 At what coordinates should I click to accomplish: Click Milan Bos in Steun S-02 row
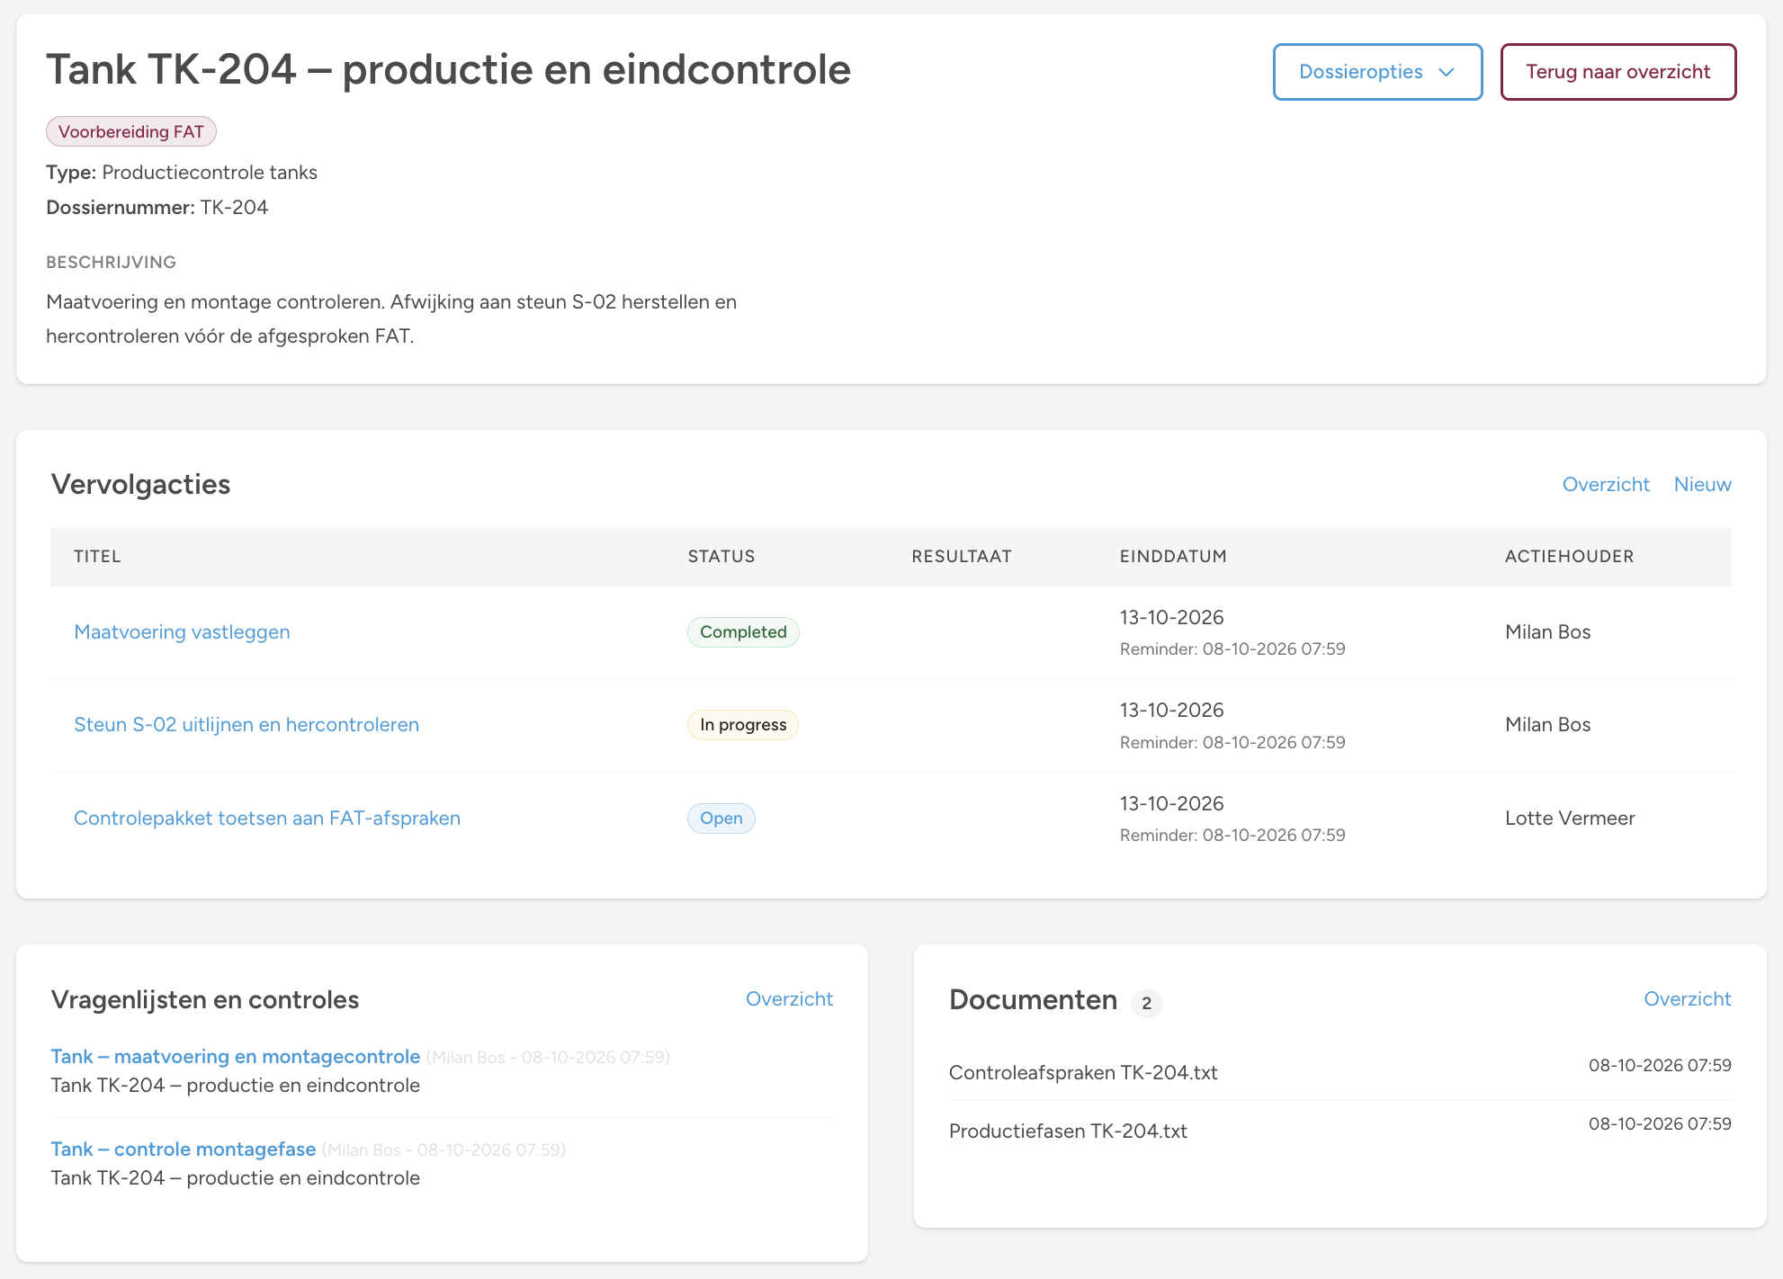pyautogui.click(x=1547, y=724)
